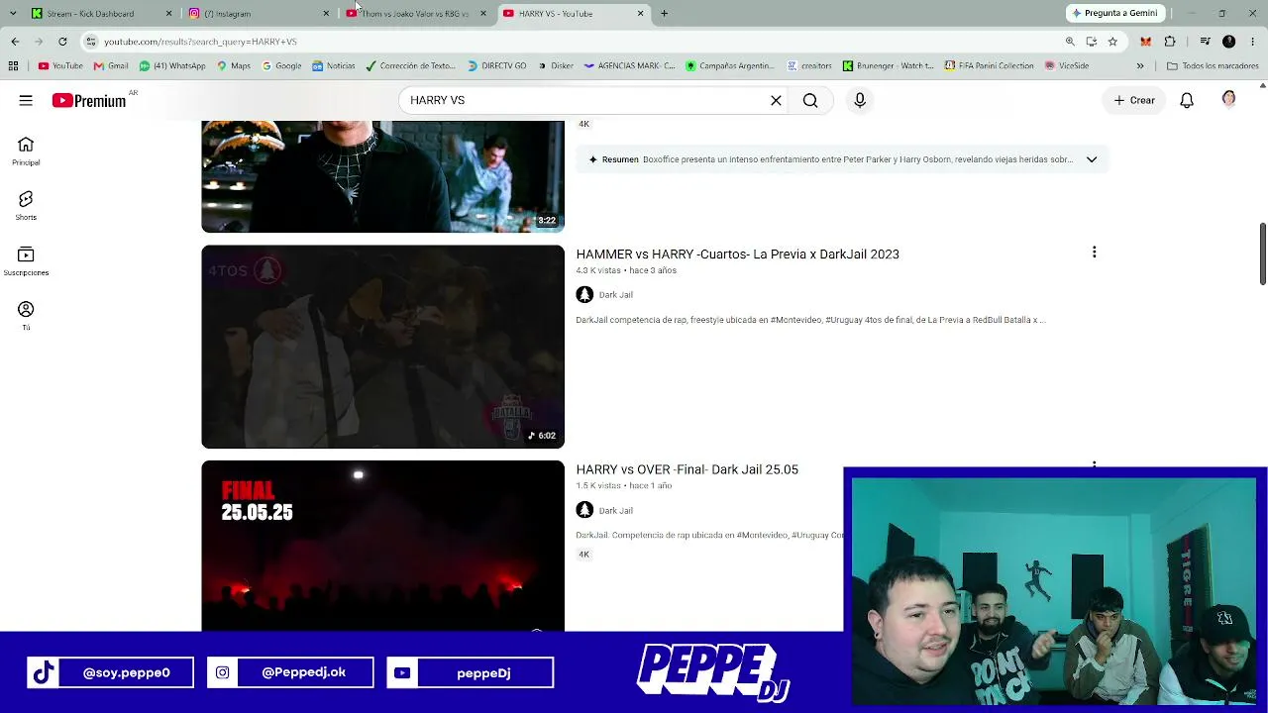Open the zoom magnifier in address bar
The width and height of the screenshot is (1268, 713).
pos(1070,42)
